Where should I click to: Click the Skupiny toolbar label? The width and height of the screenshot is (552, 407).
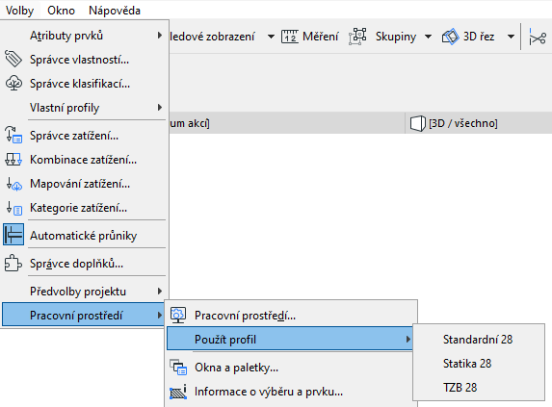click(x=396, y=37)
